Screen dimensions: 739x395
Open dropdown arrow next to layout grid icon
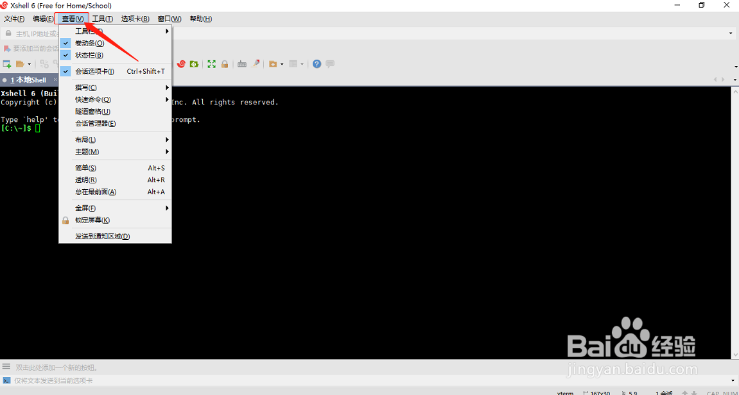click(x=302, y=64)
